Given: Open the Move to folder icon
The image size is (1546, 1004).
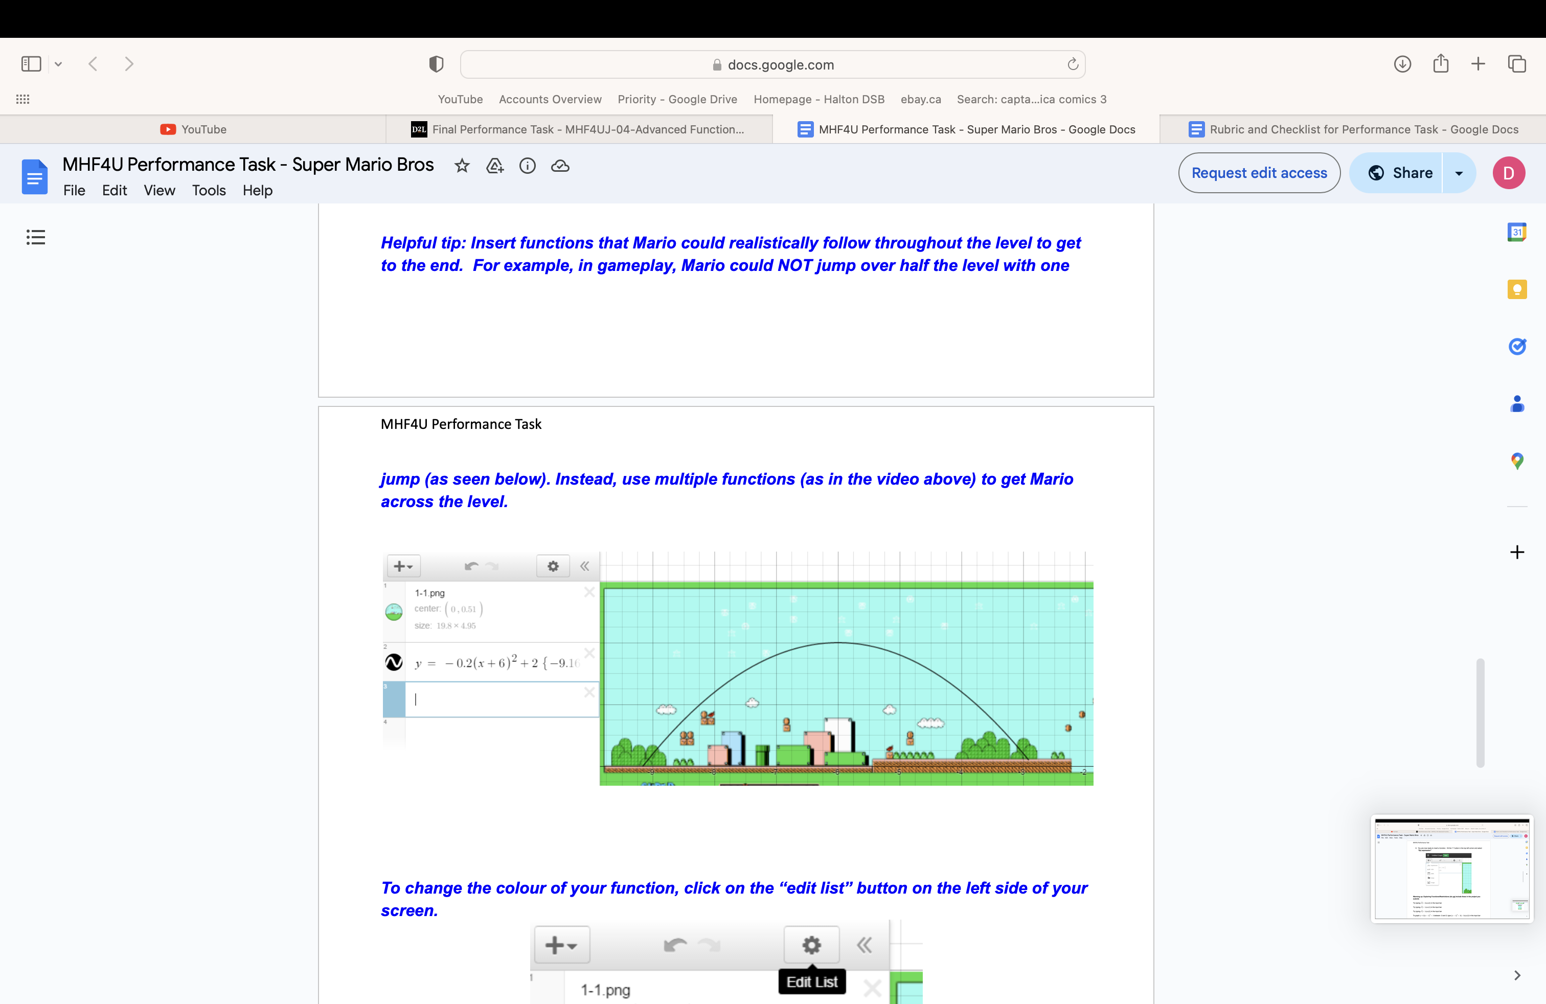Looking at the screenshot, I should coord(495,166).
